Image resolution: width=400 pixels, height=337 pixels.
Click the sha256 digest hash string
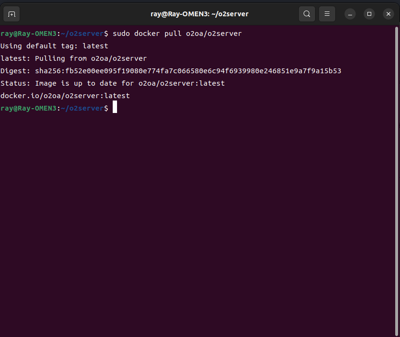(188, 71)
